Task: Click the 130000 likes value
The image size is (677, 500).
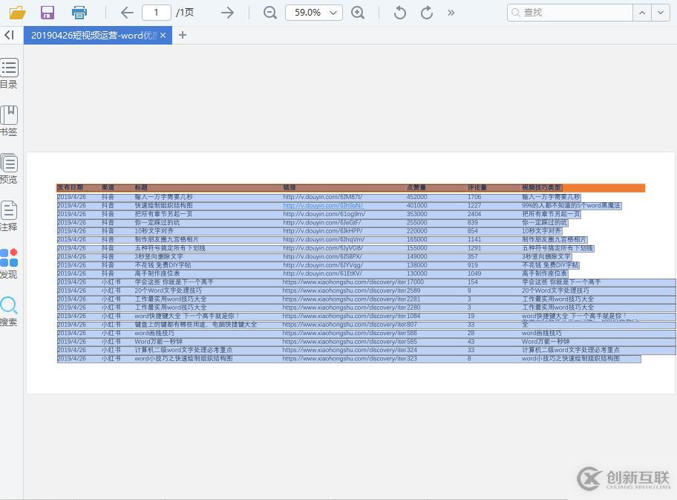Action: click(416, 273)
